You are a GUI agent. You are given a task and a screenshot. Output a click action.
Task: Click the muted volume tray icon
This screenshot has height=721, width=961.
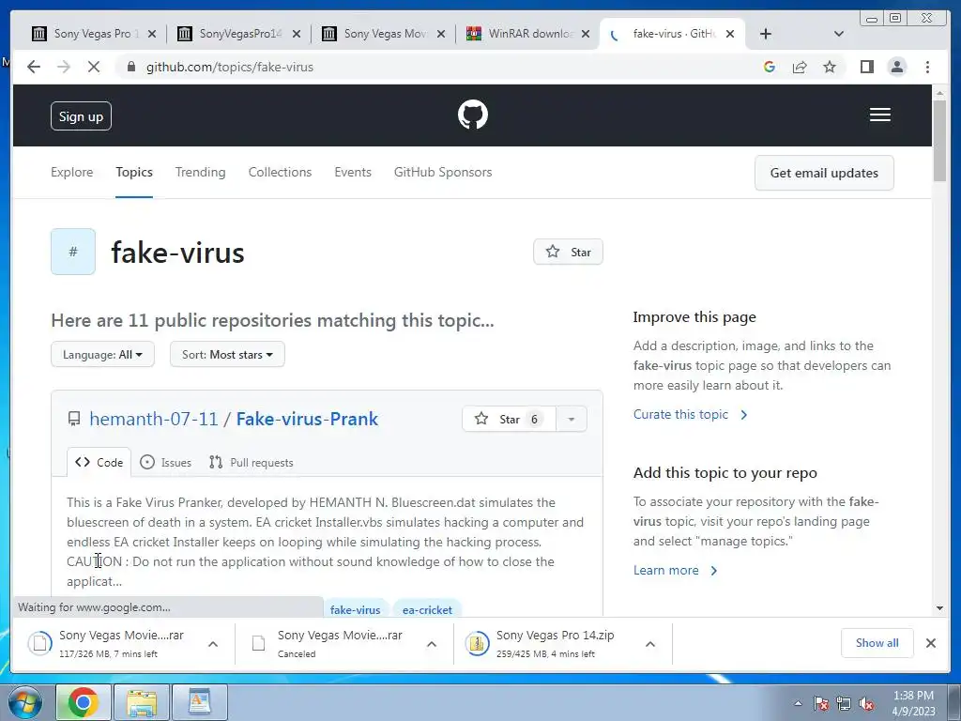point(866,703)
